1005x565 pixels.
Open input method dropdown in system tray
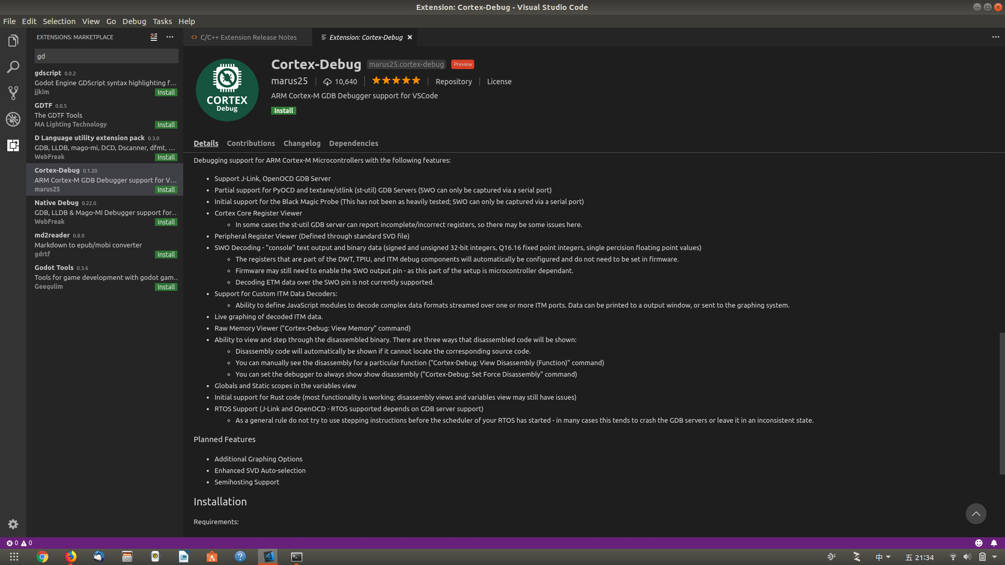click(x=883, y=557)
